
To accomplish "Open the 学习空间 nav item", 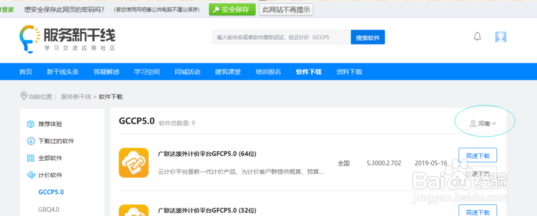I will 147,71.
